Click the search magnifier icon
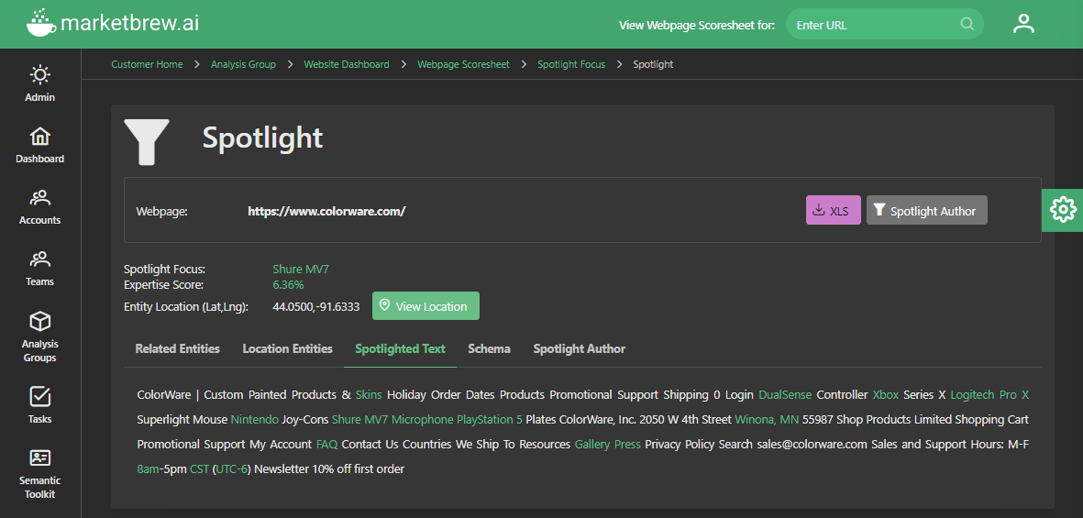The image size is (1083, 518). [967, 25]
